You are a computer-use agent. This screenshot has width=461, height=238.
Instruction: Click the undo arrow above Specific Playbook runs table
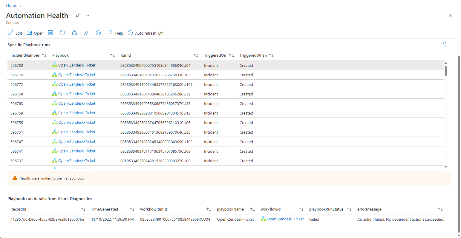(445, 44)
